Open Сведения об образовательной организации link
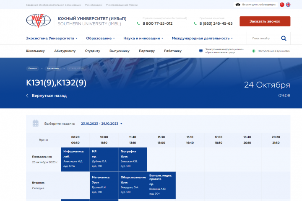 point(54,5)
